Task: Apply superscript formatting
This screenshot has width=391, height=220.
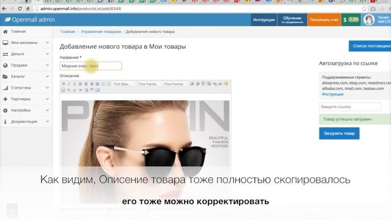Action: pos(75,90)
